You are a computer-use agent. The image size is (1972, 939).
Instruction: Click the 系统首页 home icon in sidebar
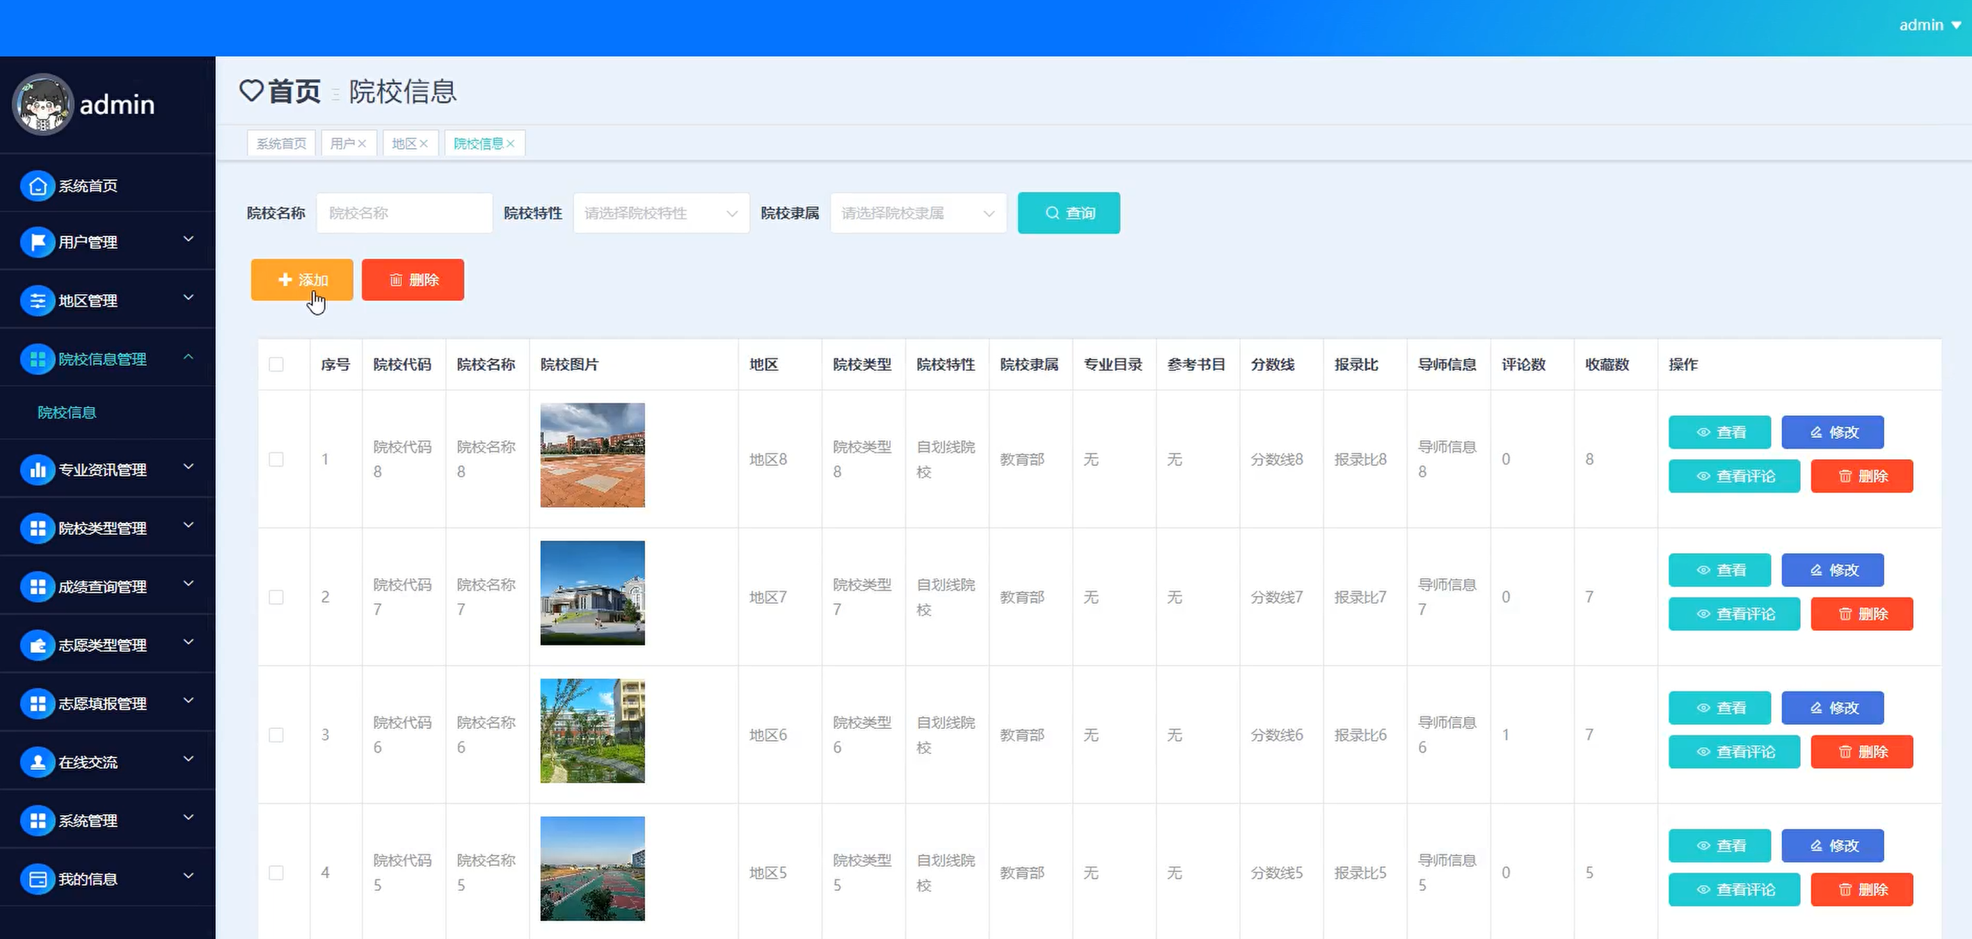(38, 186)
